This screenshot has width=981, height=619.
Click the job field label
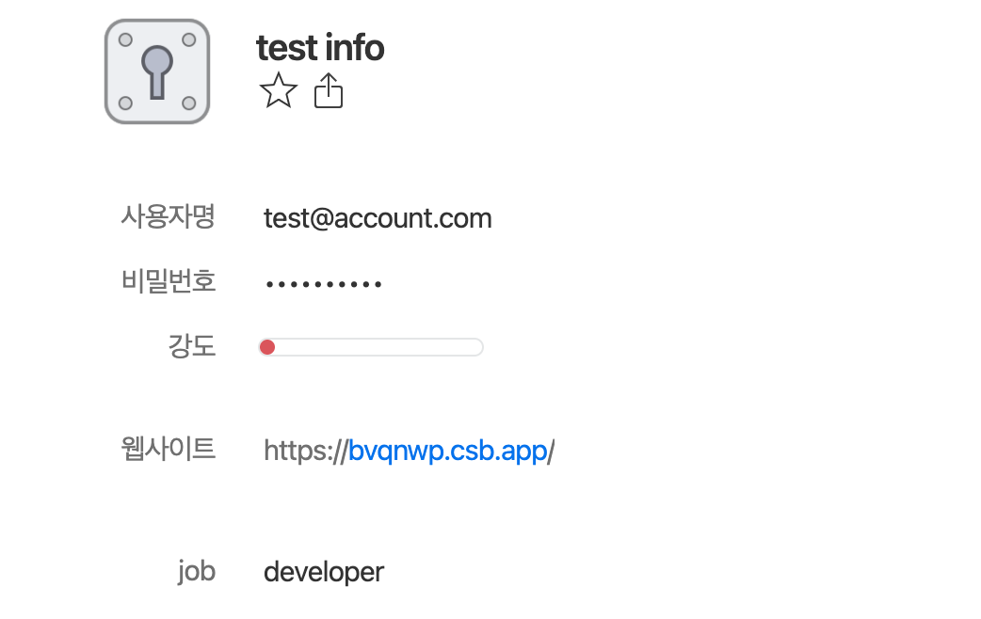(x=197, y=571)
